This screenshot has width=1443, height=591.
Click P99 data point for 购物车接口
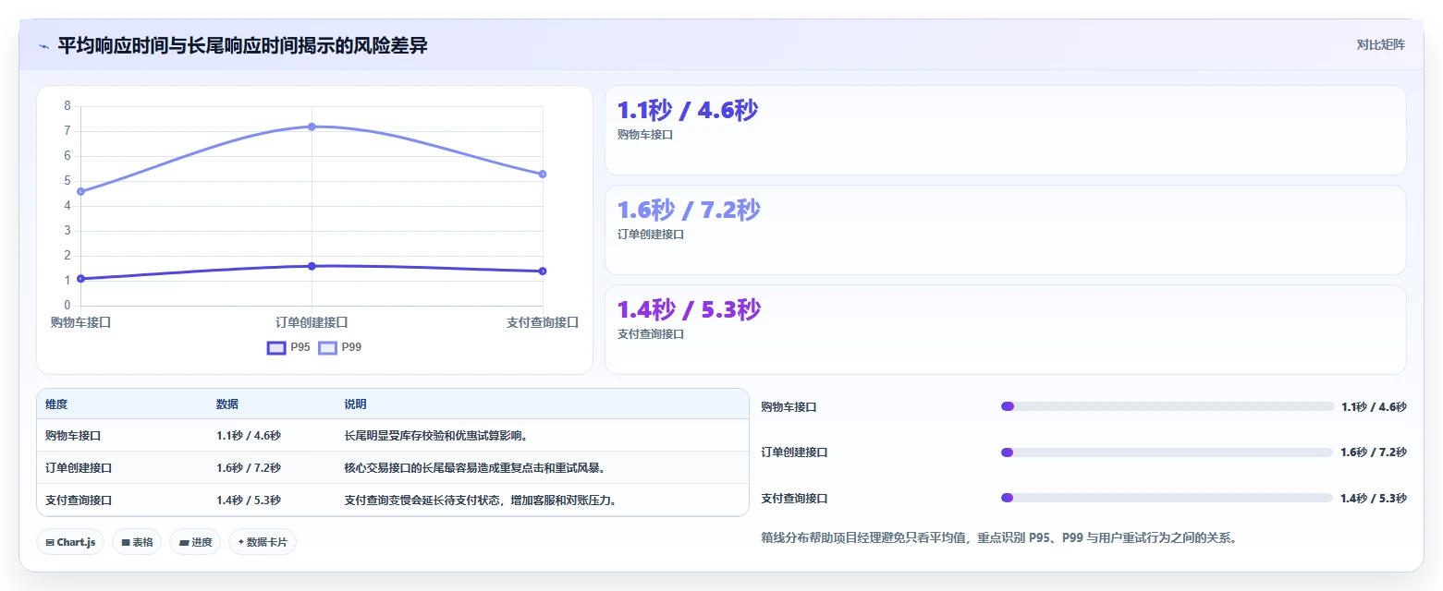[80, 191]
